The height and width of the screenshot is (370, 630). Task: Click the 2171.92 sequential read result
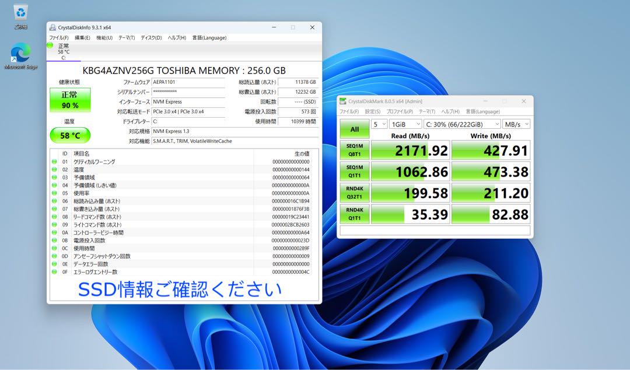tap(410, 150)
